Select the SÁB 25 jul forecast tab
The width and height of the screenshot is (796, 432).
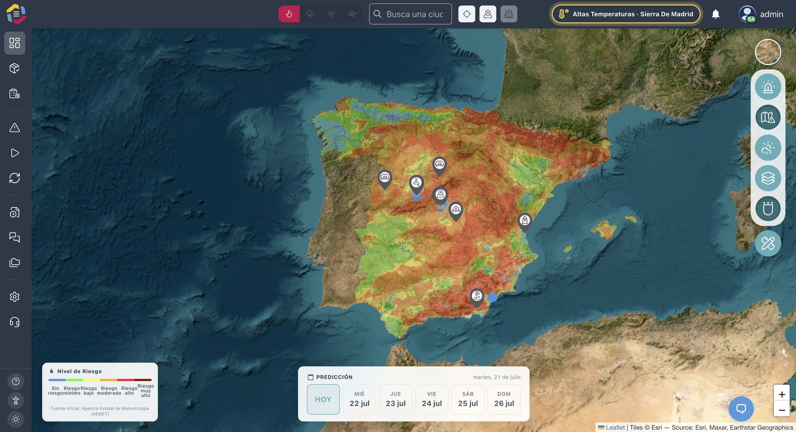pyautogui.click(x=468, y=399)
